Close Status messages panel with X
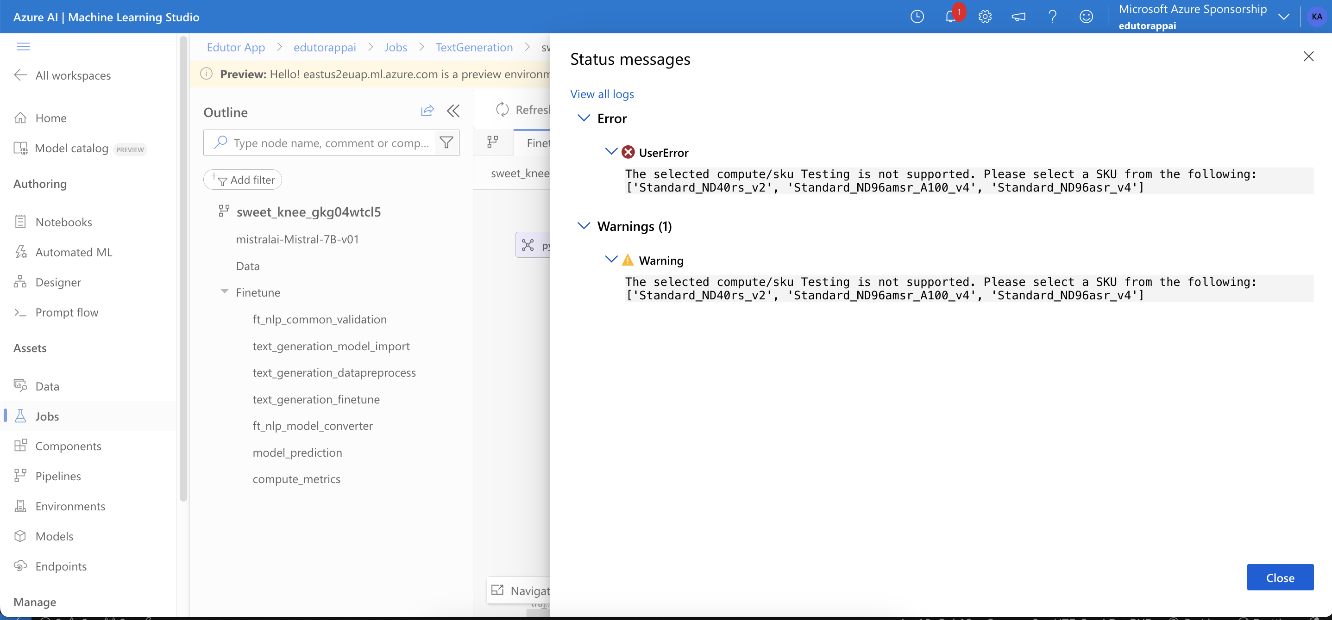Image resolution: width=1332 pixels, height=620 pixels. [x=1308, y=56]
